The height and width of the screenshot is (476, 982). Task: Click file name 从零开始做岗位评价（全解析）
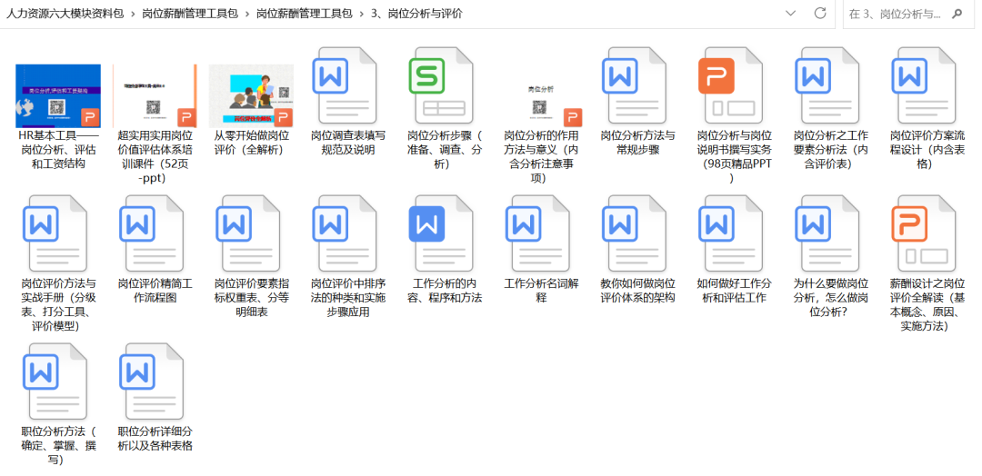(x=251, y=142)
